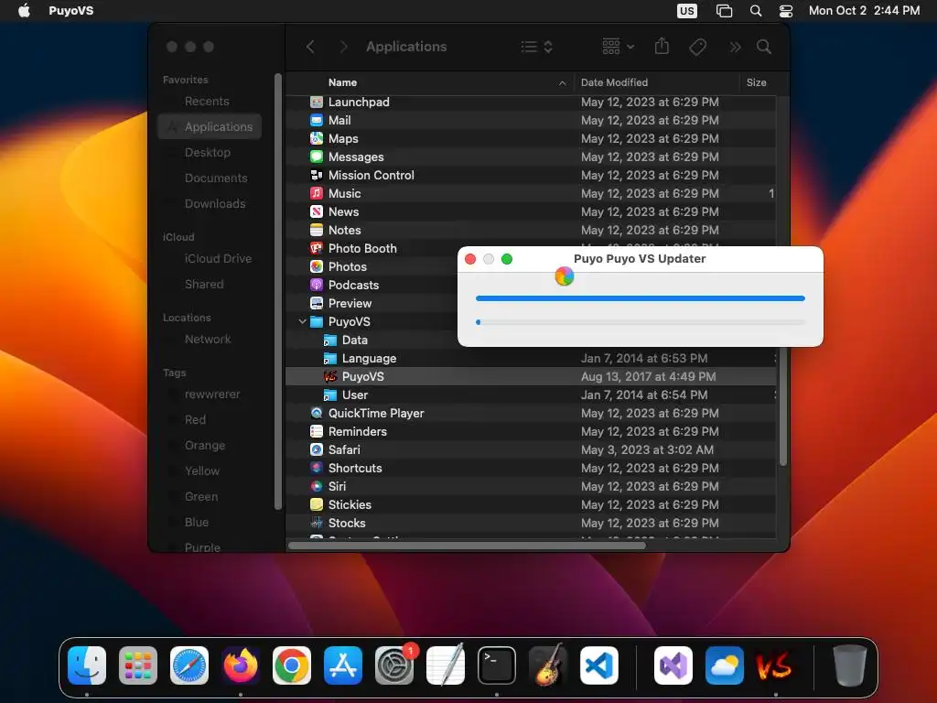Open the Apple menu
Image resolution: width=937 pixels, height=703 pixels.
tap(23, 10)
